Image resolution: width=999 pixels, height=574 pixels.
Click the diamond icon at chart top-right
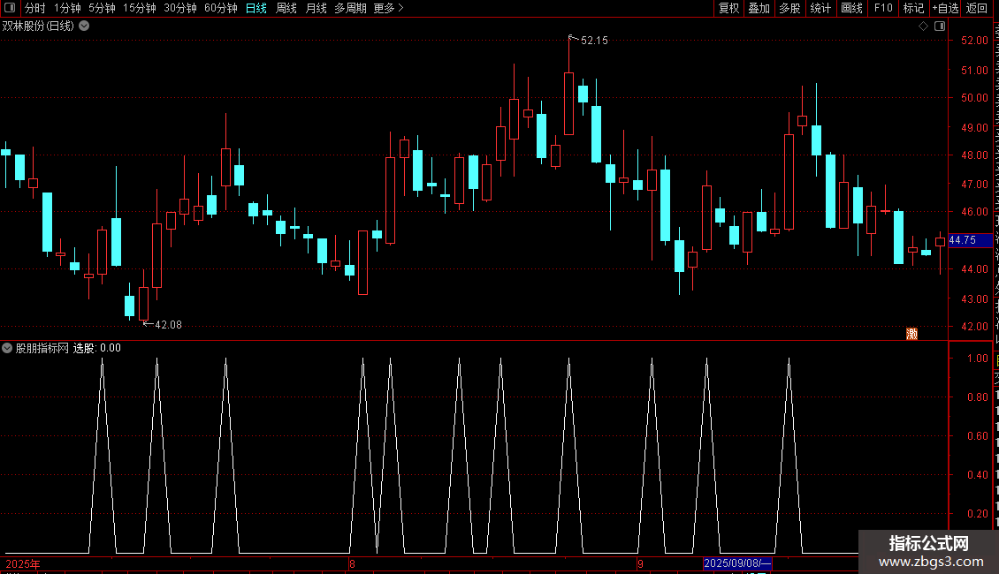[923, 26]
